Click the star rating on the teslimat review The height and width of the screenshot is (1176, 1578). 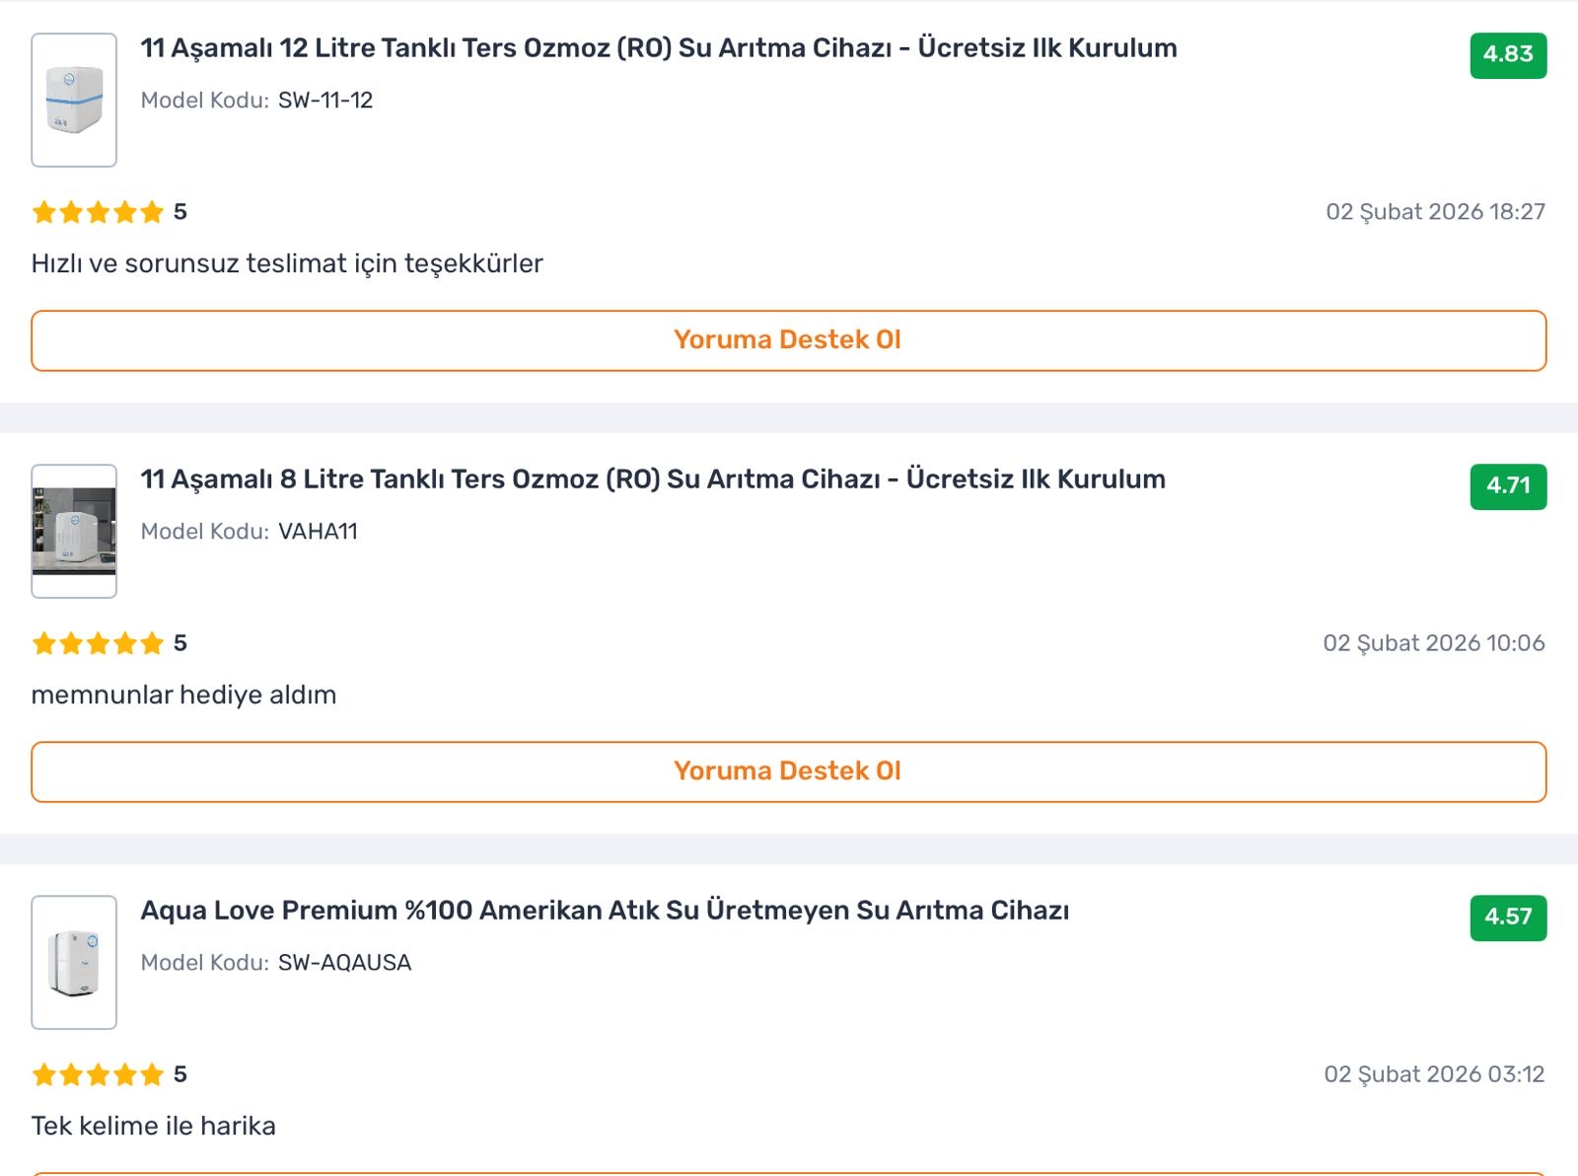click(x=98, y=212)
